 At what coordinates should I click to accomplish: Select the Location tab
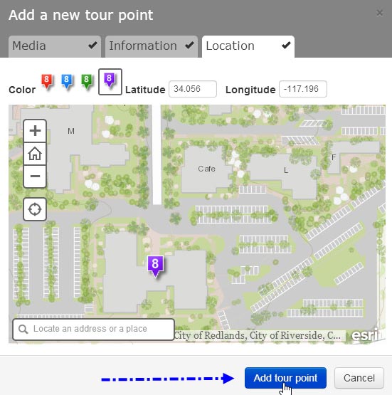248,46
